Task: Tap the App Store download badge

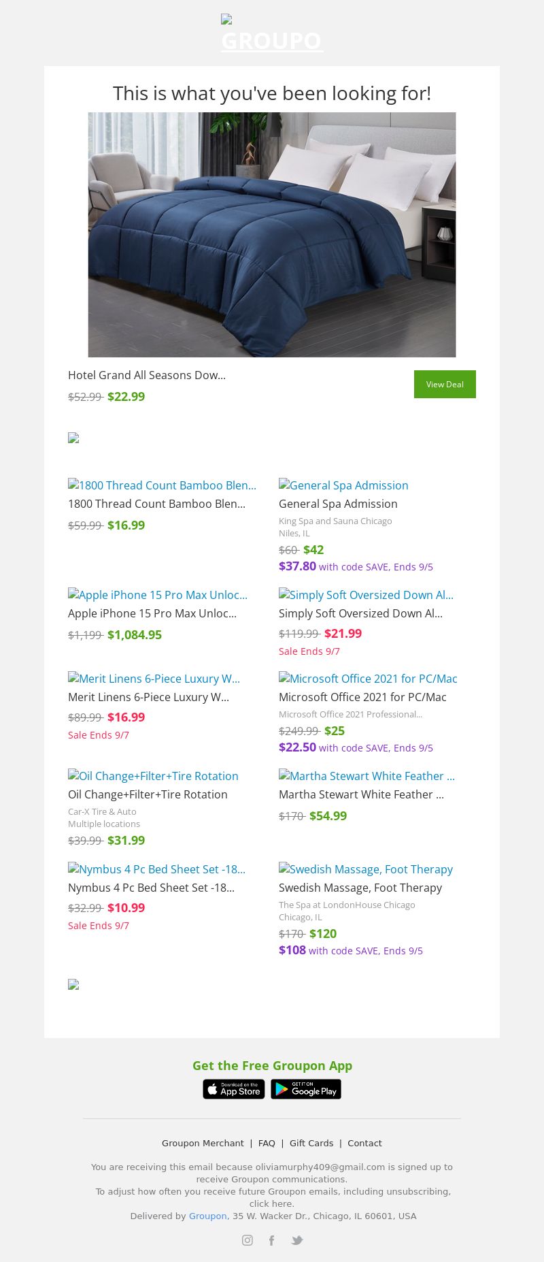Action: pyautogui.click(x=234, y=1089)
